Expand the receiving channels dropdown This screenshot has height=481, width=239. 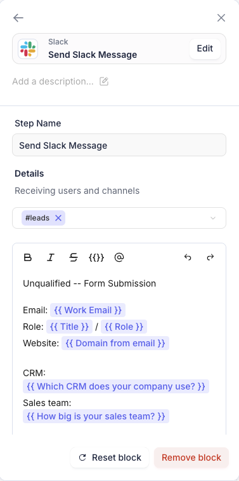pyautogui.click(x=213, y=218)
